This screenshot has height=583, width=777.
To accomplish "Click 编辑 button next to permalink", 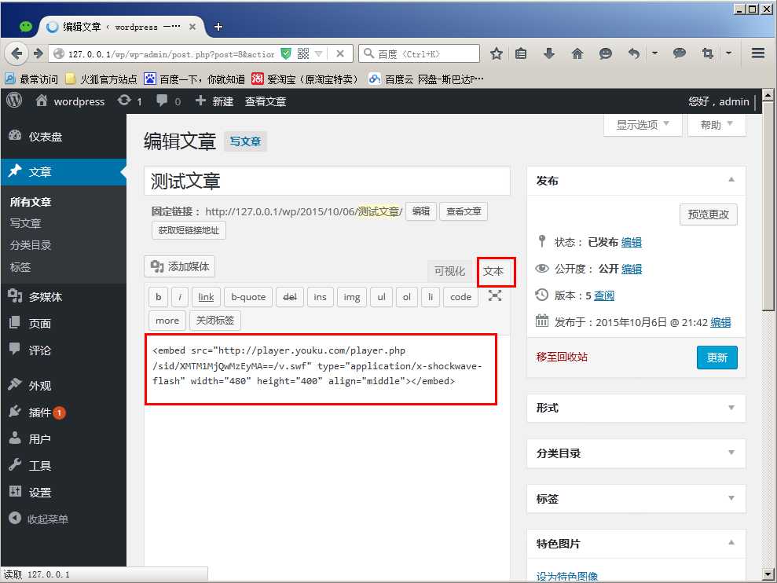I will point(420,211).
